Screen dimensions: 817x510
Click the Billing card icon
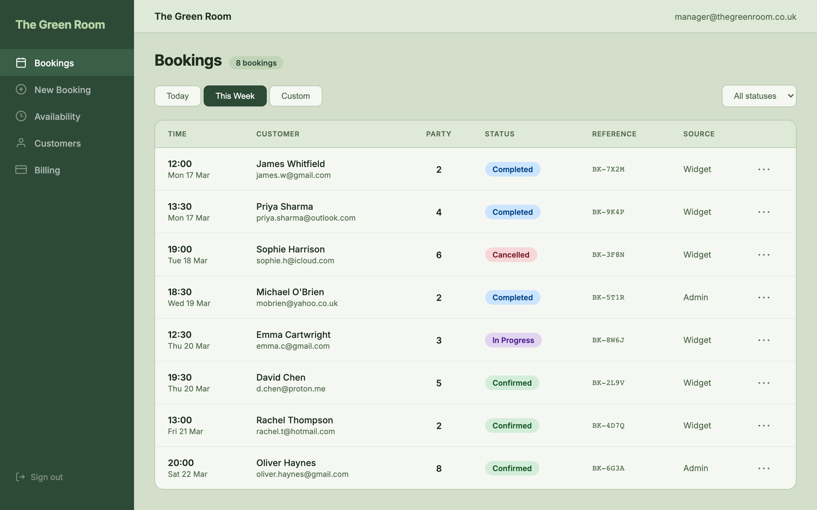click(x=21, y=170)
